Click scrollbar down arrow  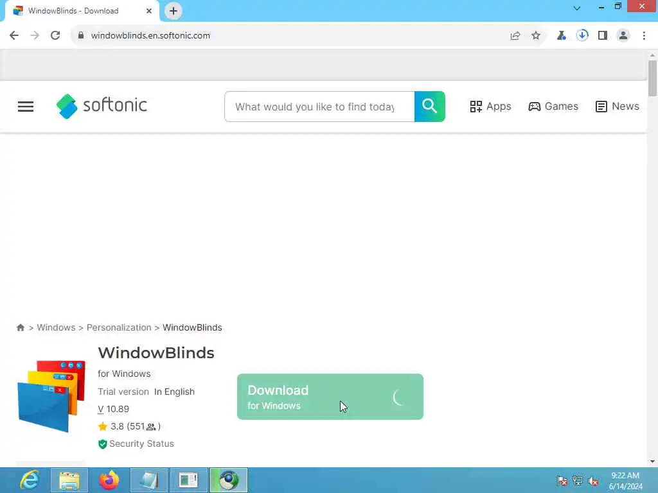click(652, 462)
